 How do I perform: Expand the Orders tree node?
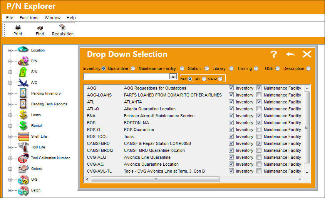click(x=10, y=169)
